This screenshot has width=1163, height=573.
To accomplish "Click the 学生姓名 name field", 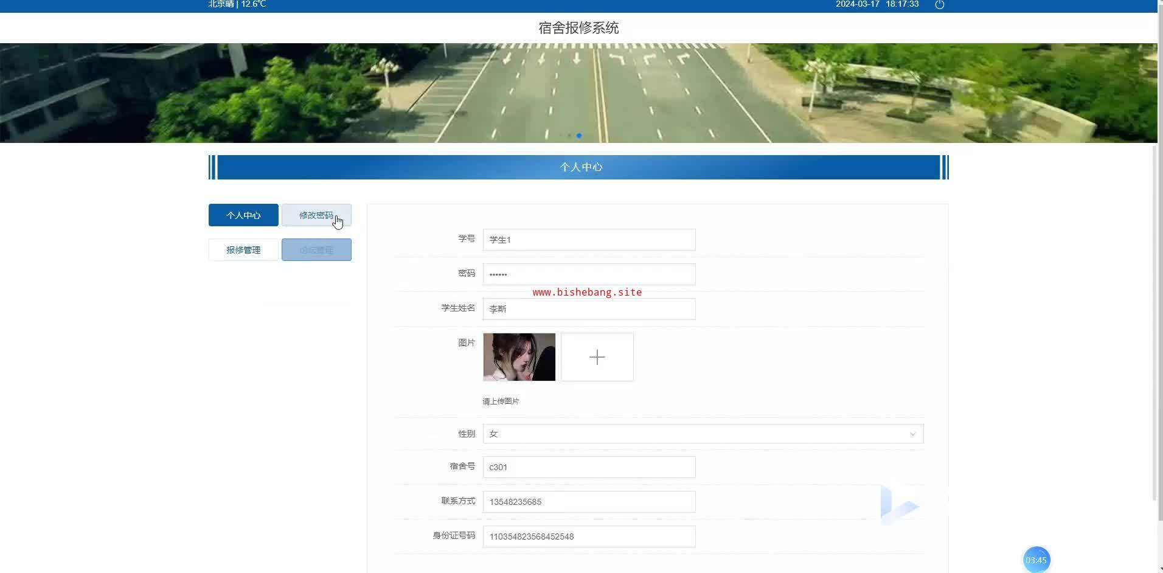I will tap(588, 309).
